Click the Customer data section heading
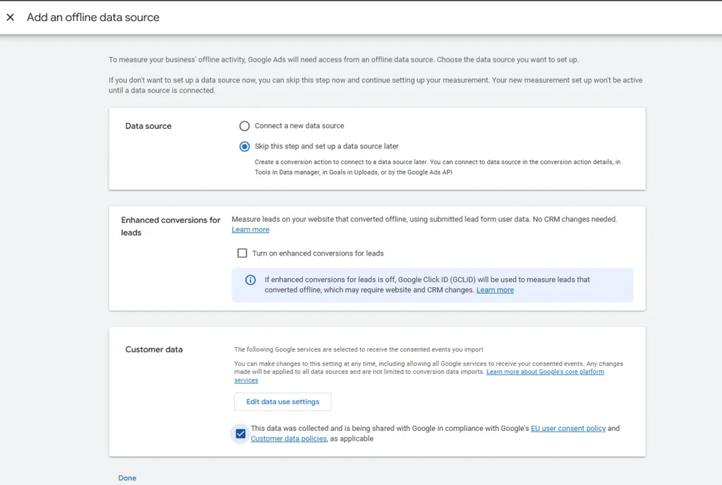Viewport: 722px width, 485px height. point(154,349)
